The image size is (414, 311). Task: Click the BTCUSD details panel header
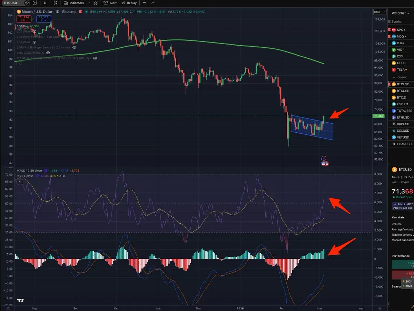click(402, 170)
